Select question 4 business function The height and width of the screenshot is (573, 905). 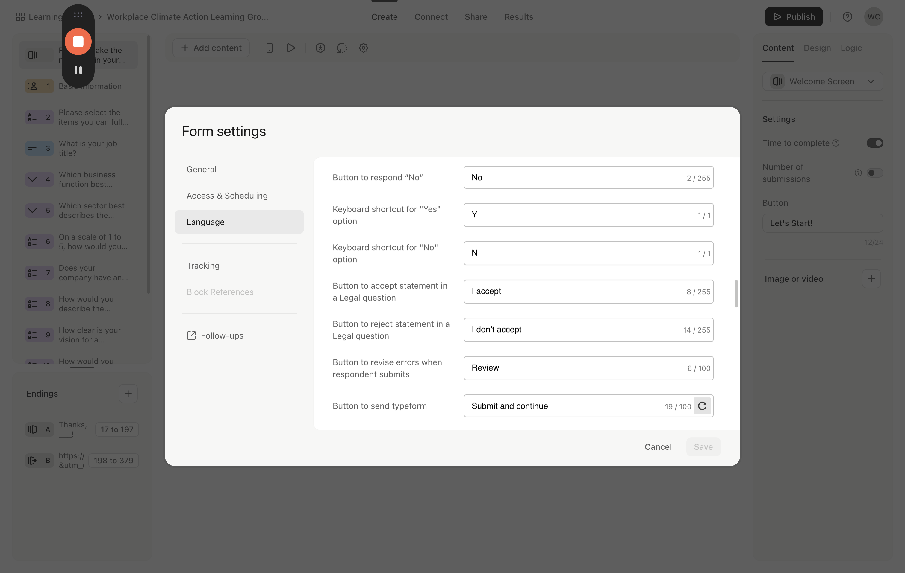tap(78, 179)
